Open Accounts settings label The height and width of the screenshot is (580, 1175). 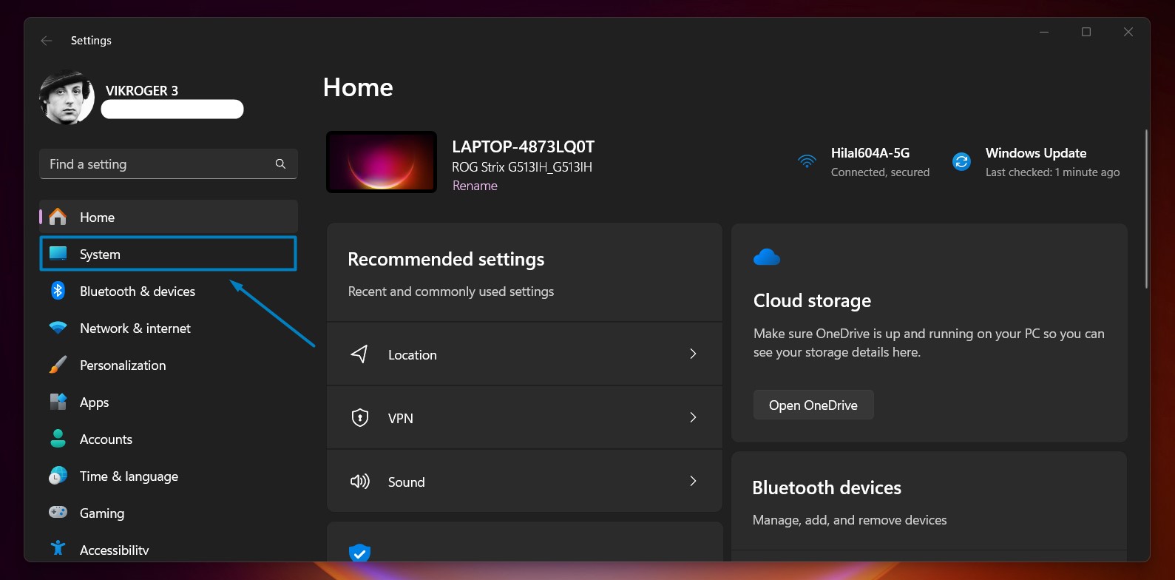coord(106,439)
